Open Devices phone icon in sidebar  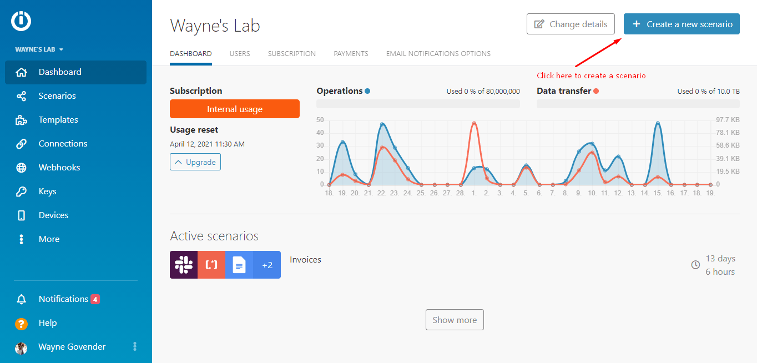tap(22, 215)
